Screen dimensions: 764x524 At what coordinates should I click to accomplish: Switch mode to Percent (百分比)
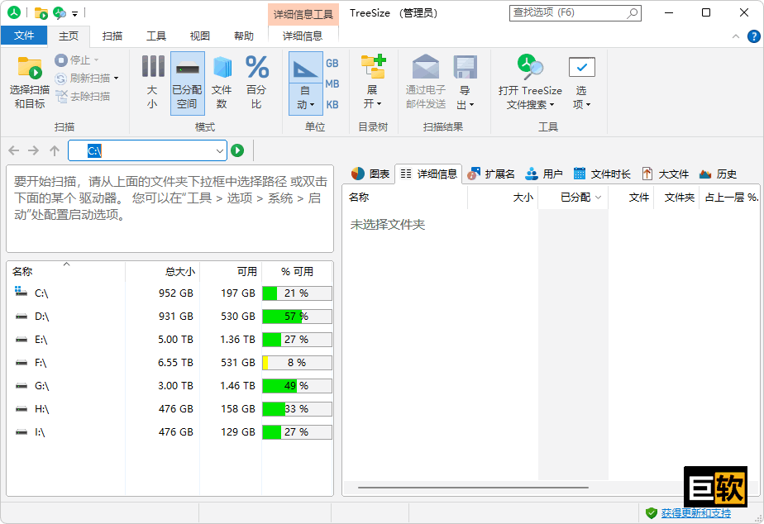[x=257, y=83]
